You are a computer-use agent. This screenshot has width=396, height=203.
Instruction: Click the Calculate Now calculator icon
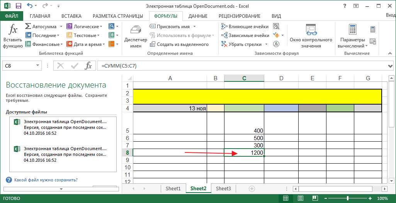pyautogui.click(x=373, y=29)
